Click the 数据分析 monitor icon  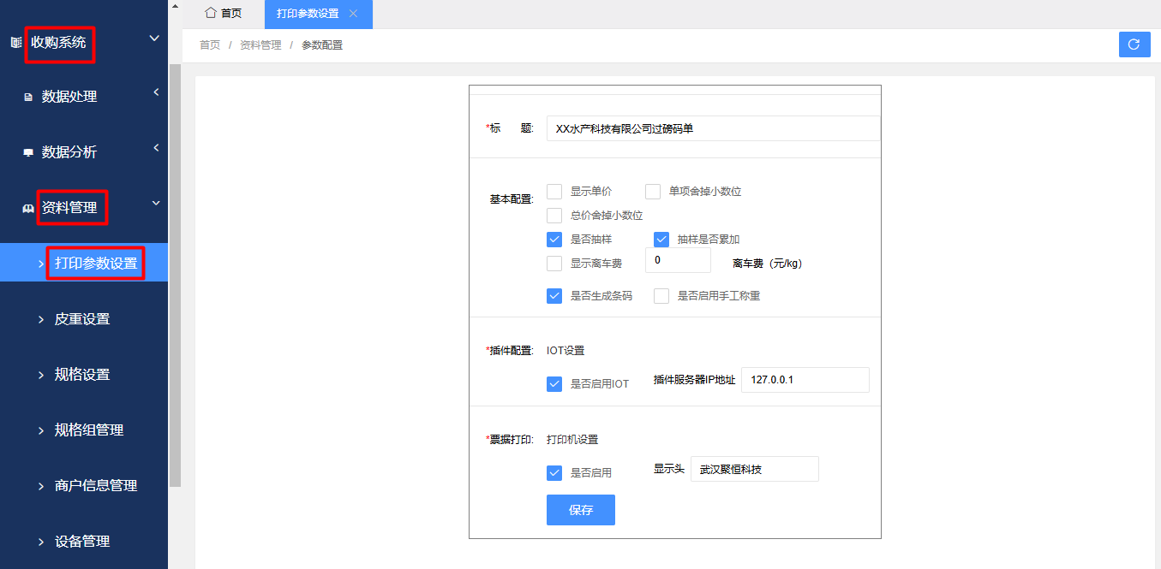27,153
